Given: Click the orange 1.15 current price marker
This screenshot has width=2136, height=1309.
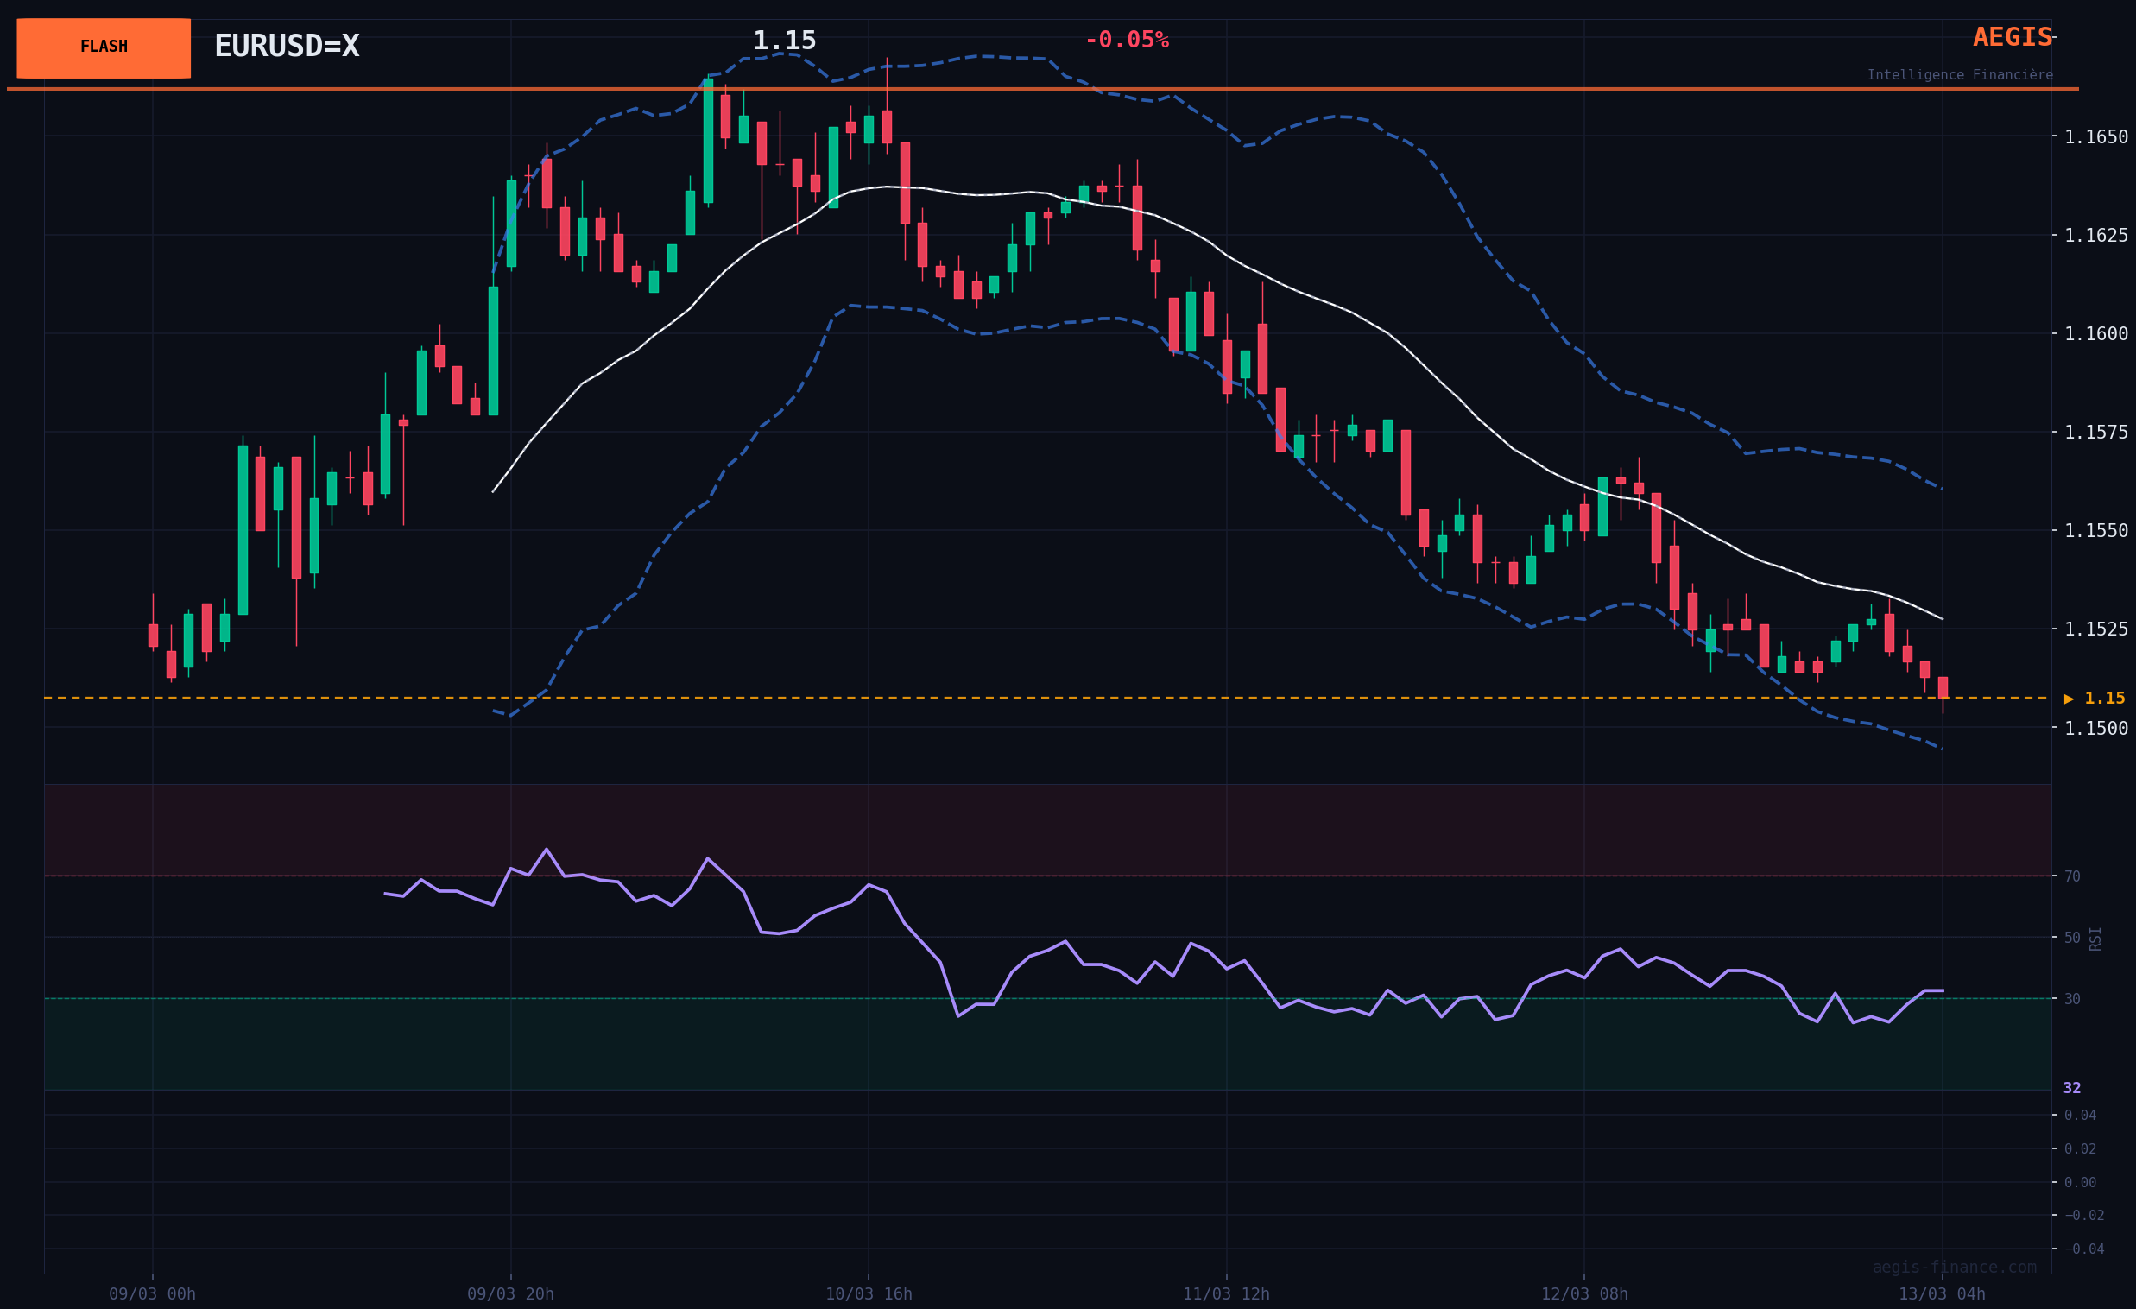Looking at the screenshot, I should 2095,698.
